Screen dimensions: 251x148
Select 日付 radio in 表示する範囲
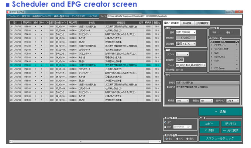[165, 127]
